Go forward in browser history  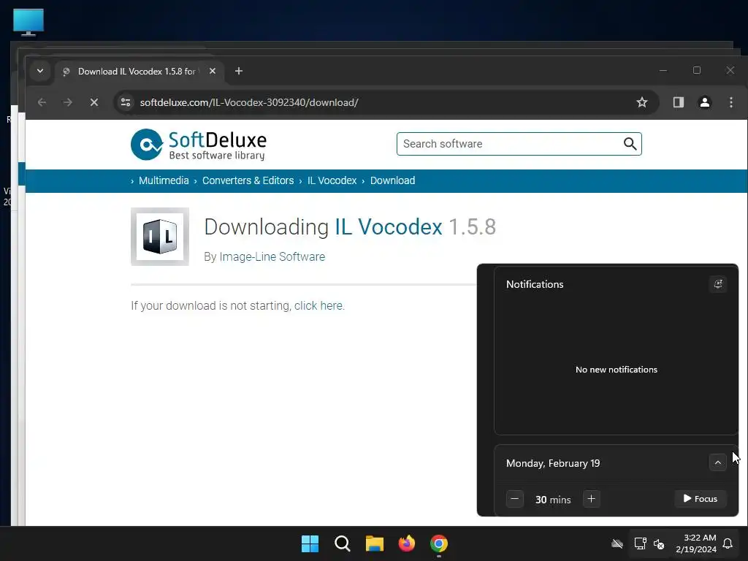point(68,102)
